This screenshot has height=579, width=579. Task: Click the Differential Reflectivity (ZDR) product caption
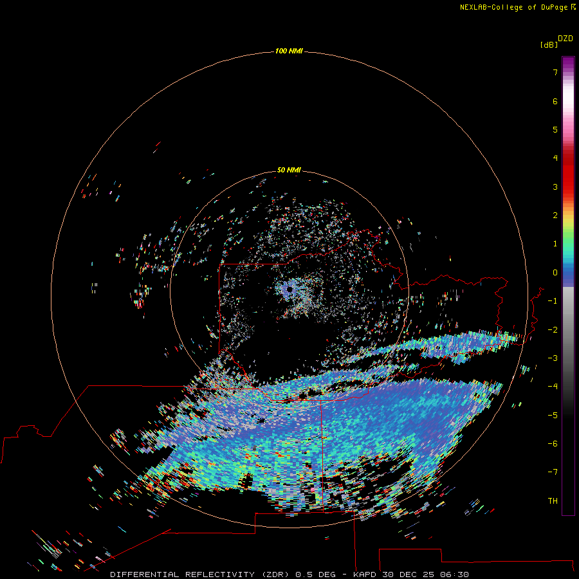289,574
